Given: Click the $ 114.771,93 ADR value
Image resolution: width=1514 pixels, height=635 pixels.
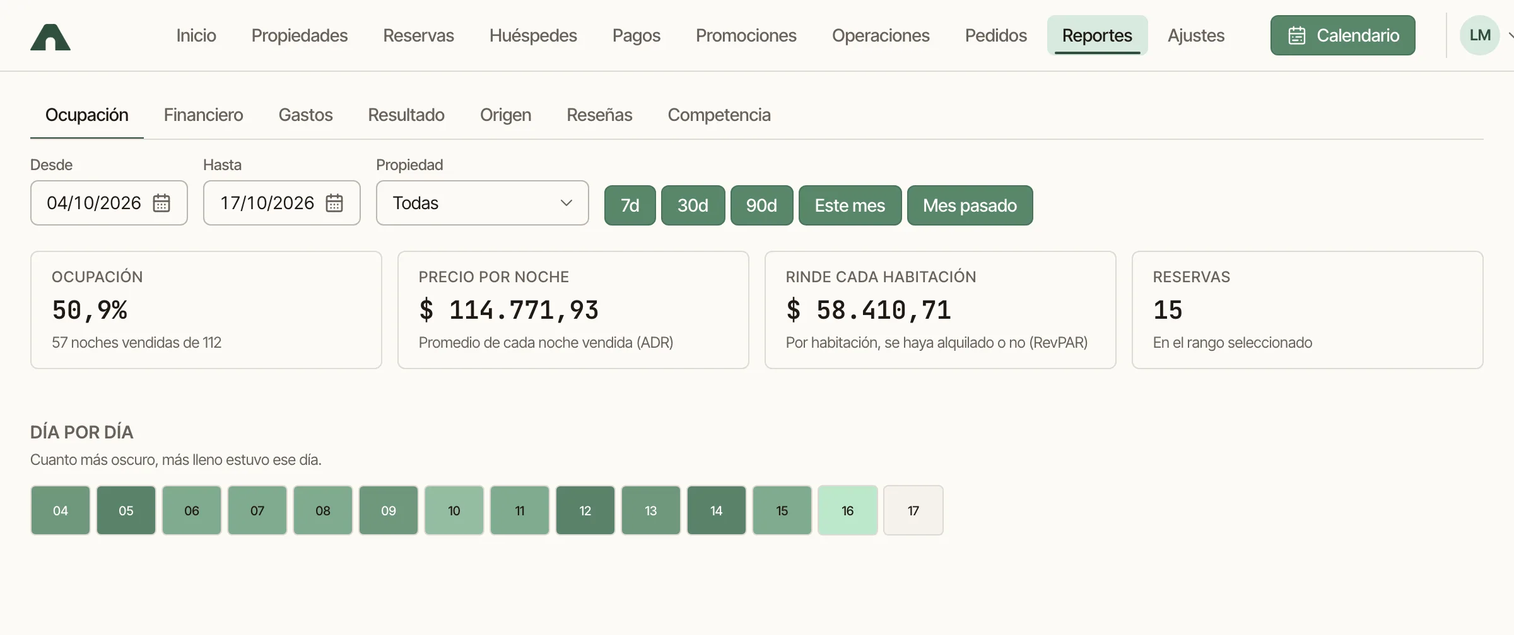Looking at the screenshot, I should (508, 310).
